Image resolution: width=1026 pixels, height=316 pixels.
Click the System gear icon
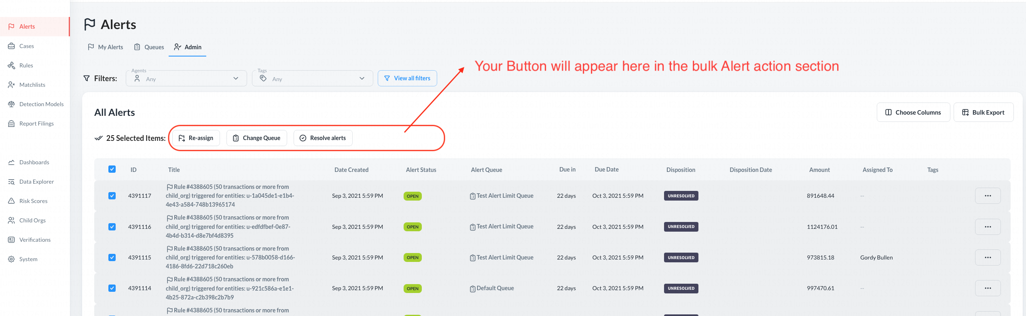(11, 259)
